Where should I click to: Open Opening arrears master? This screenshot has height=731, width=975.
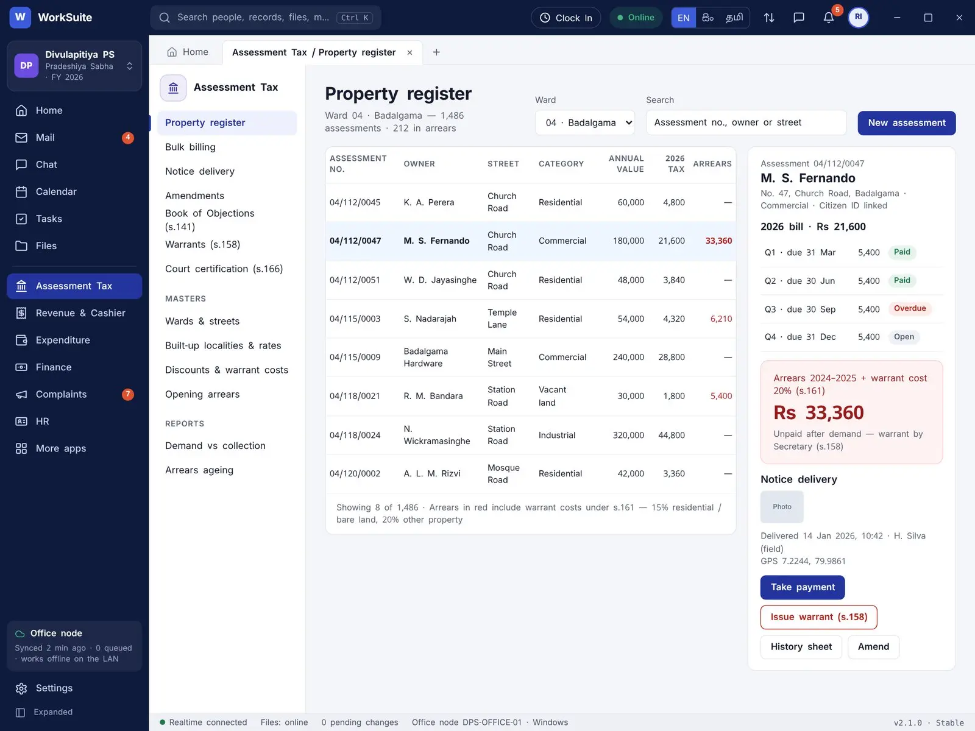click(227, 394)
